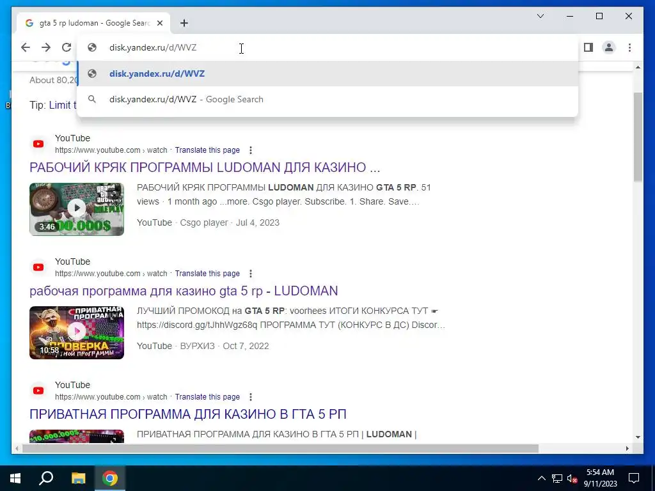Screen dimensions: 655x491
Task: Click the horizontal scrollbar right arrow
Action: [627, 449]
